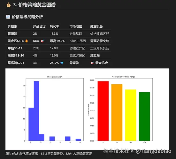Screen dimensions: 176x159
Task: Click the Conversion by Price Range chart title
Action: pos(124,77)
